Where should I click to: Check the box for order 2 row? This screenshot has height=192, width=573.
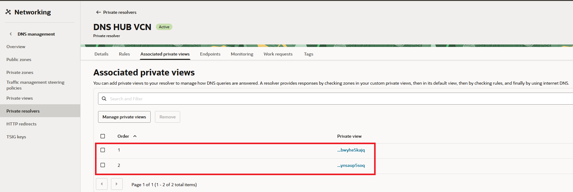103,165
